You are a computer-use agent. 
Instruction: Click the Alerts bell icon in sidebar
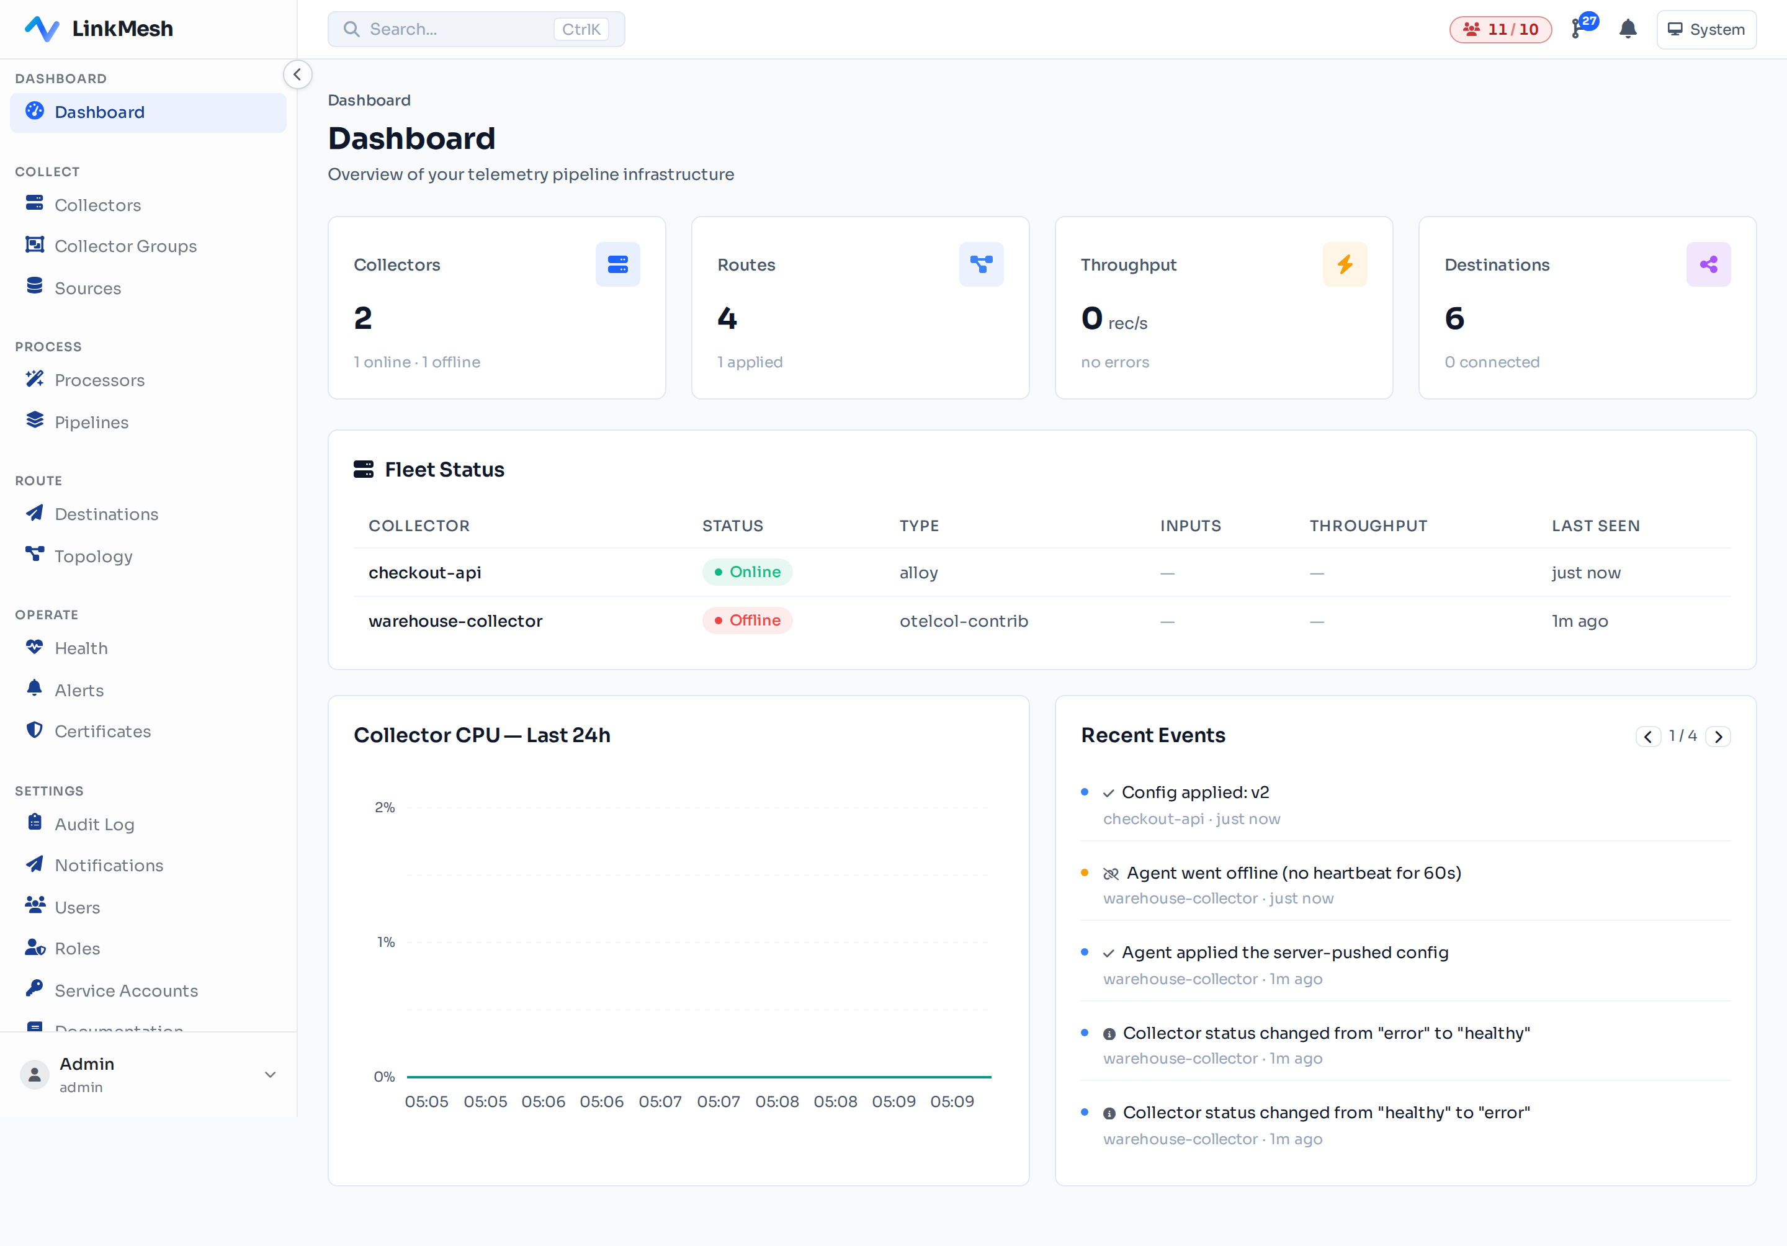pyautogui.click(x=35, y=688)
